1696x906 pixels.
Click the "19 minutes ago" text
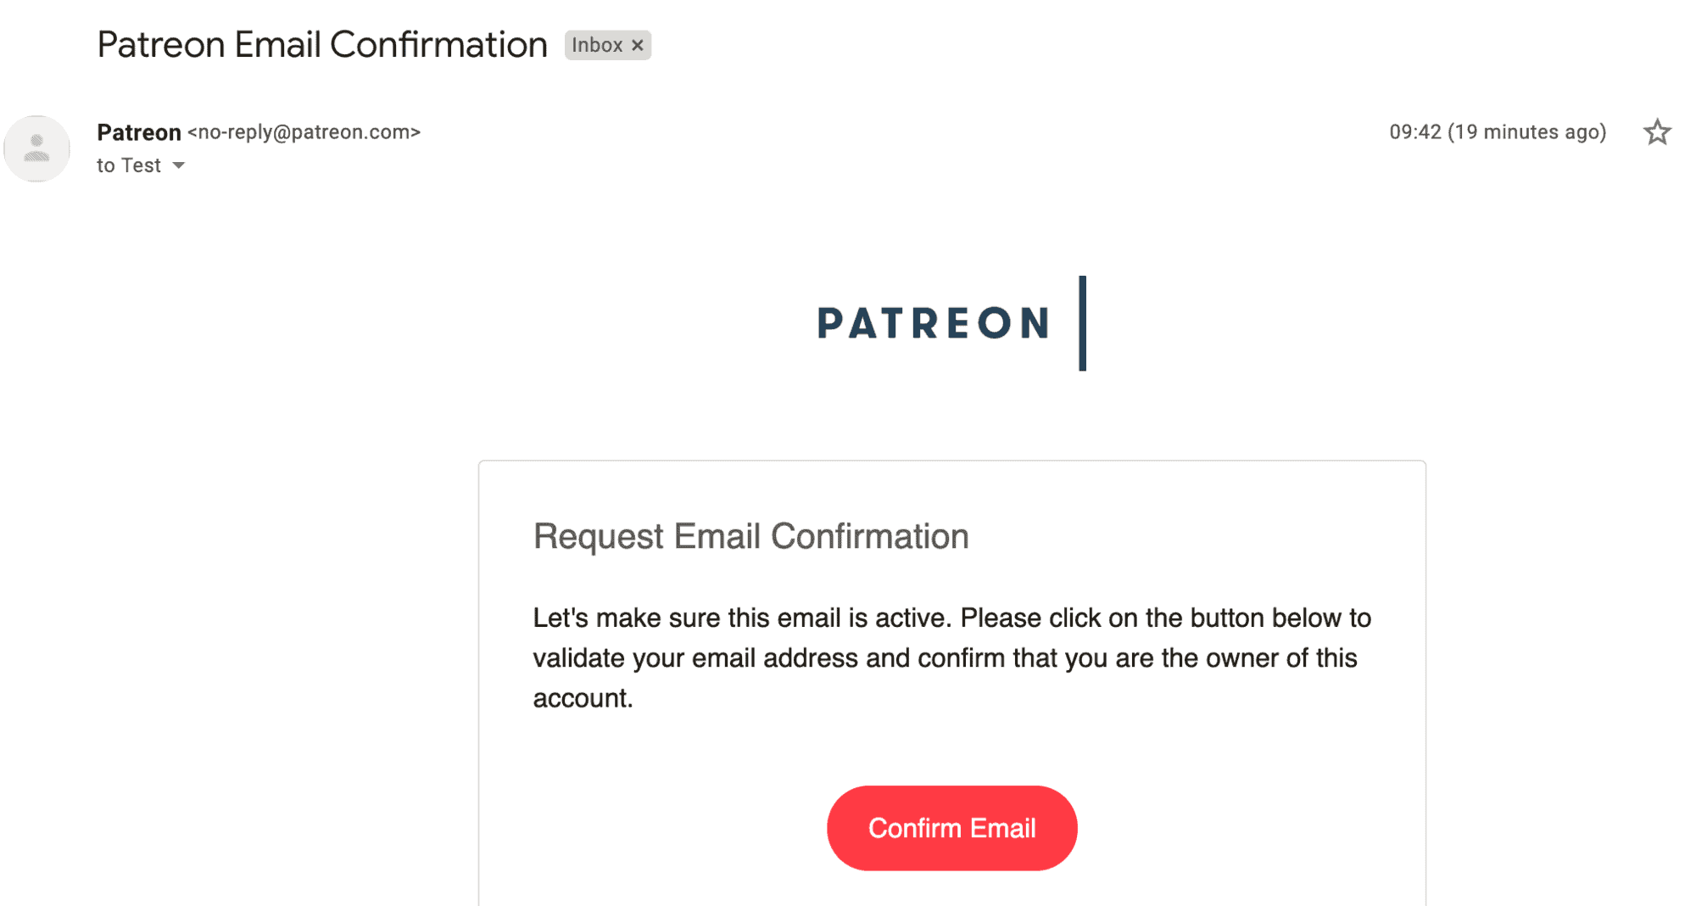pyautogui.click(x=1526, y=132)
